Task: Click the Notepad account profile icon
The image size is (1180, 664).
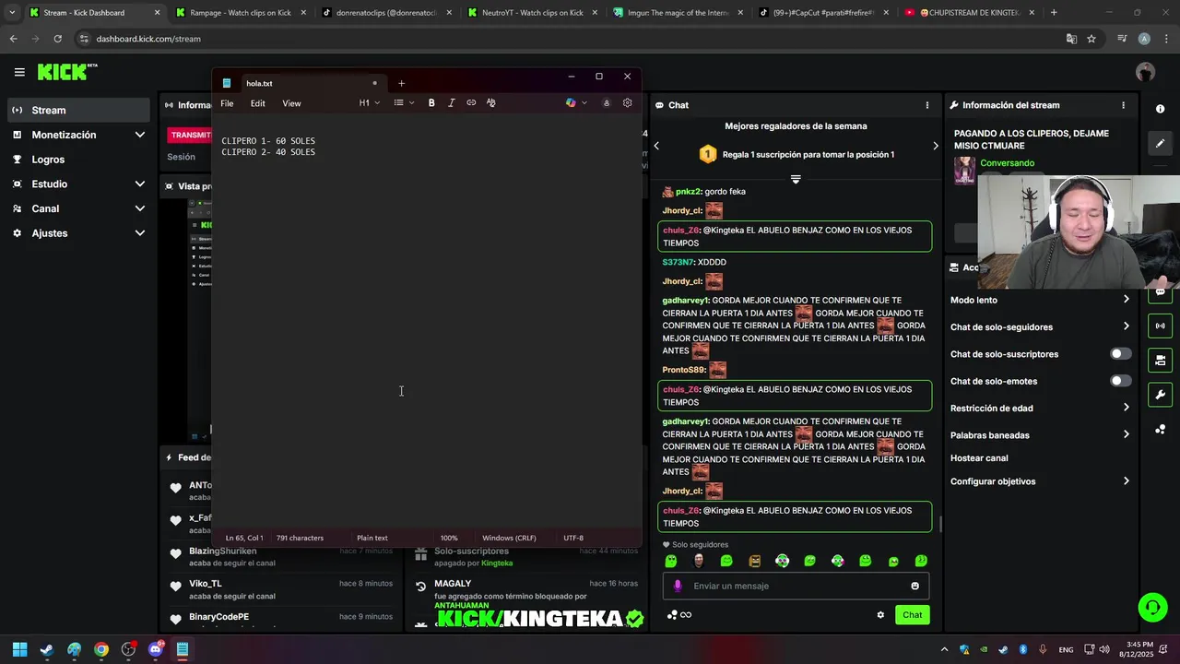Action: 607,103
